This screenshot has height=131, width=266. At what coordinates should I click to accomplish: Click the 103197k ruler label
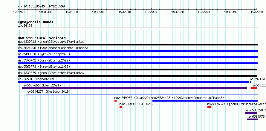click(19, 12)
